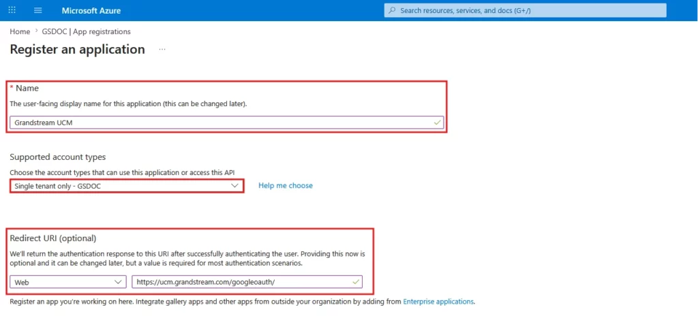698x324 pixels.
Task: Open the Azure apps waffle launcher
Action: pos(12,10)
